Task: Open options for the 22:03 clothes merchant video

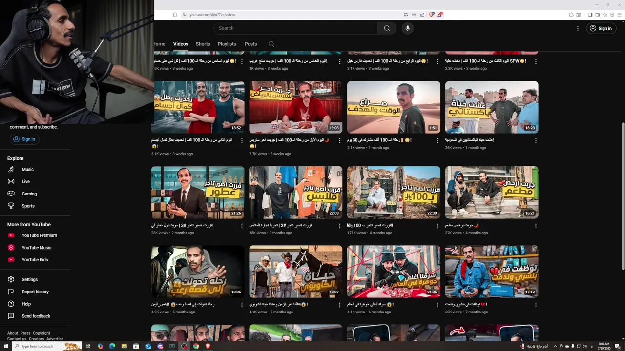Action: 340,226
